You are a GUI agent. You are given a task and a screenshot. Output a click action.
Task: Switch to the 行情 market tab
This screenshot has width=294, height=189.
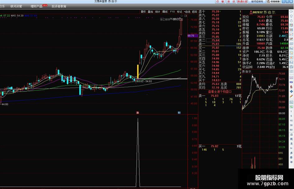220,2
